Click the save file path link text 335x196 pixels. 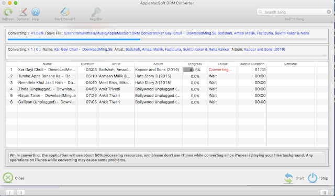click(186, 33)
